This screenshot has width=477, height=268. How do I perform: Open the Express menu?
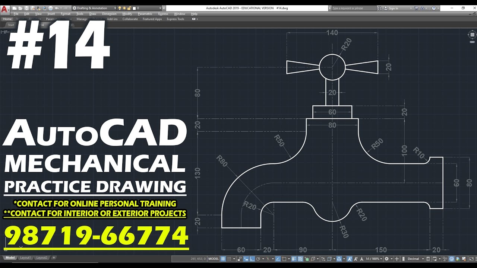pos(163,14)
